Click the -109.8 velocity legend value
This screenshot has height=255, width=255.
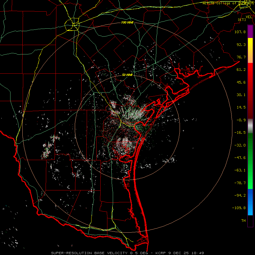239,208
